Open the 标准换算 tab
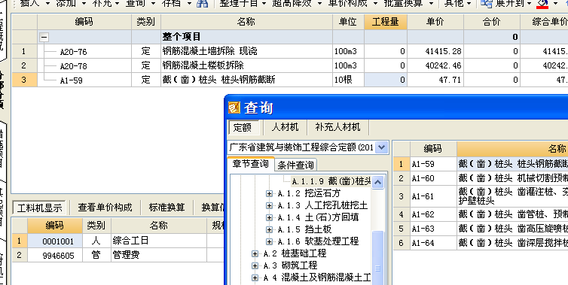Viewport: 568px width, 285px height. pyautogui.click(x=166, y=208)
